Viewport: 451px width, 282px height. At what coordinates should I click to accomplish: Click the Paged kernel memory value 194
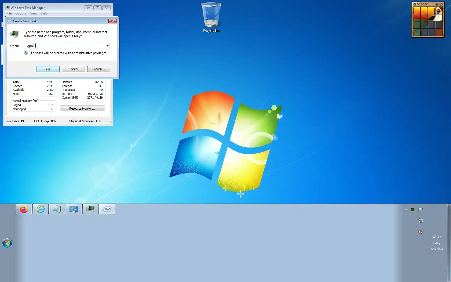[51, 105]
